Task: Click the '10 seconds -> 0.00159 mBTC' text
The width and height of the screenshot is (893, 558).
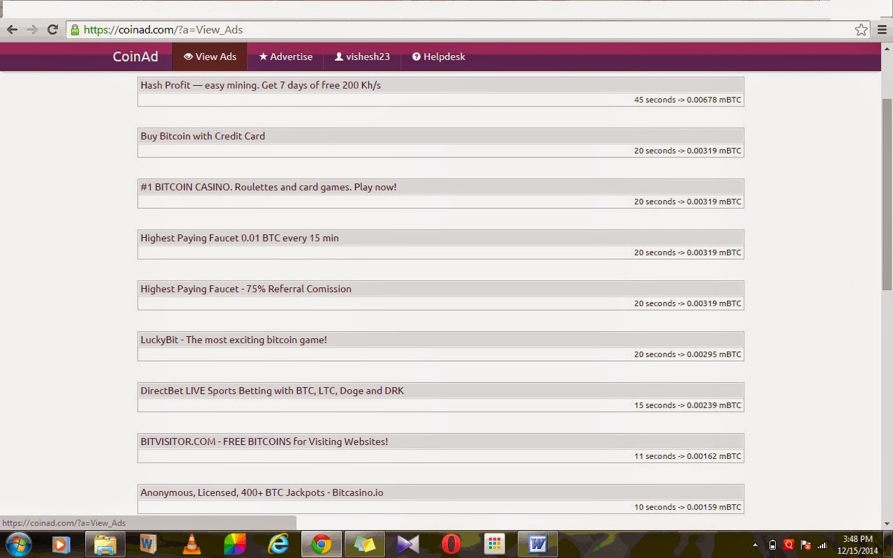Action: [x=687, y=507]
